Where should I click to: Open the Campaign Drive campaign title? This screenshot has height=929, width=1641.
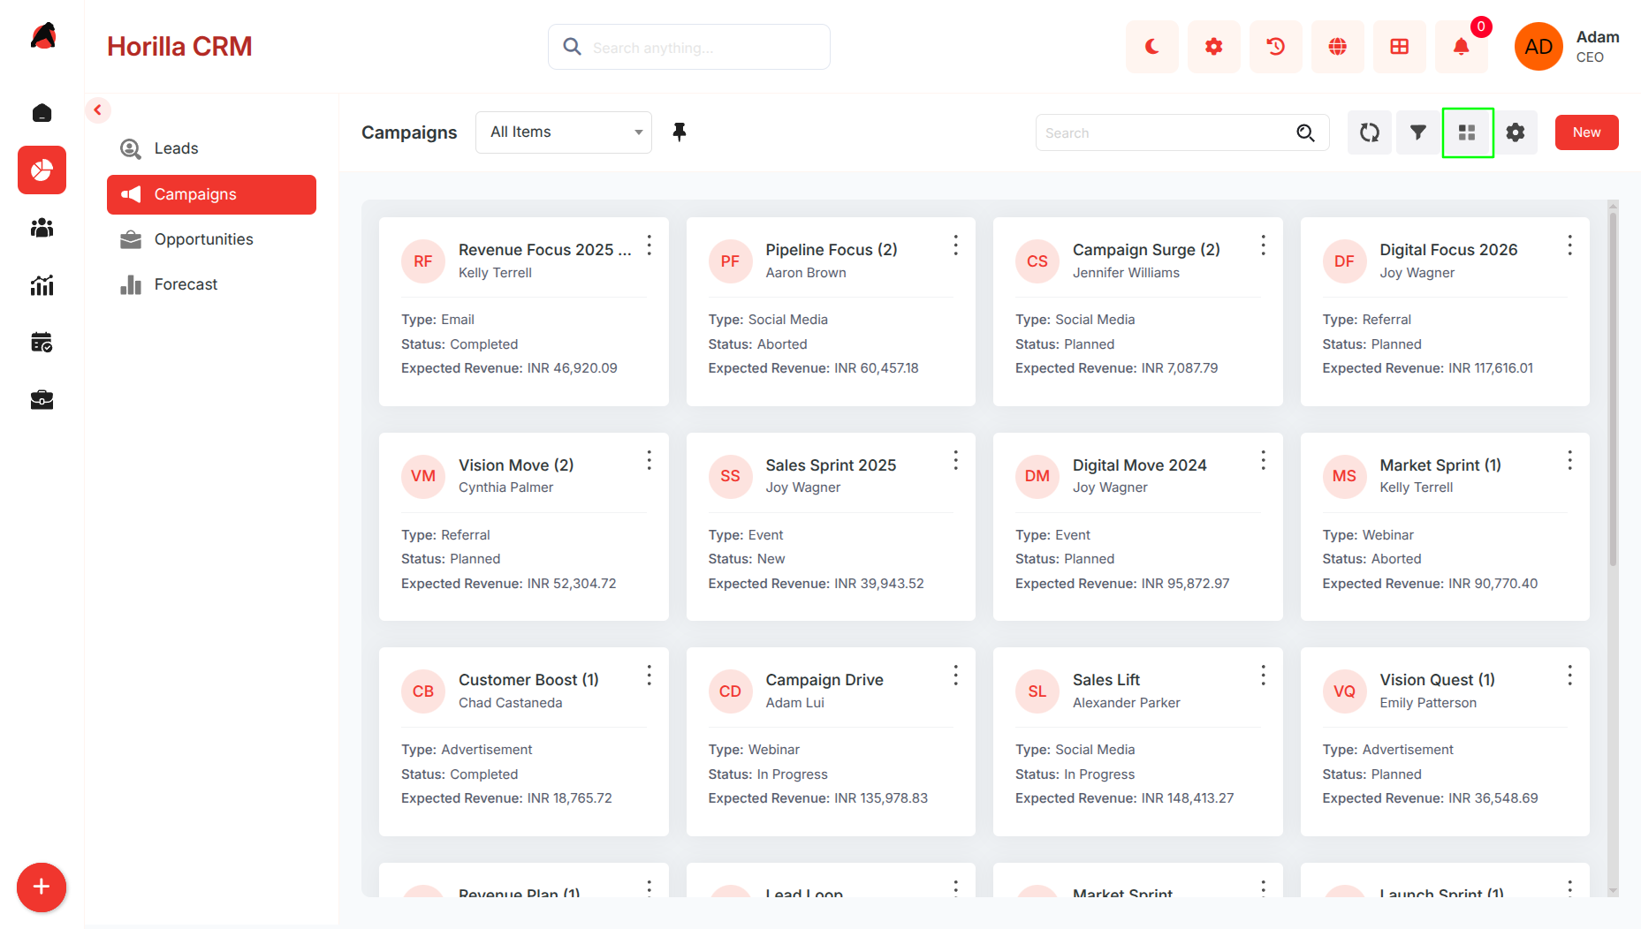[x=824, y=680]
